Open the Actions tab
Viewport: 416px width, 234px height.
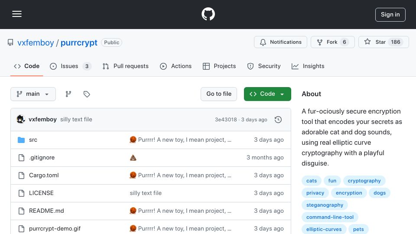point(175,66)
